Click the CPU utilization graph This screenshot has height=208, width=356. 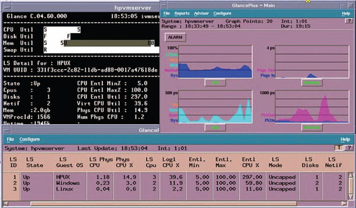215,62
